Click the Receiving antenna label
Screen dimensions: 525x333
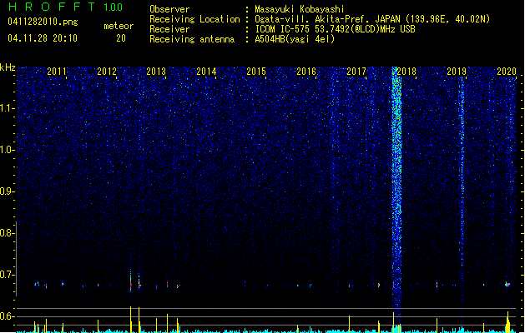point(192,39)
